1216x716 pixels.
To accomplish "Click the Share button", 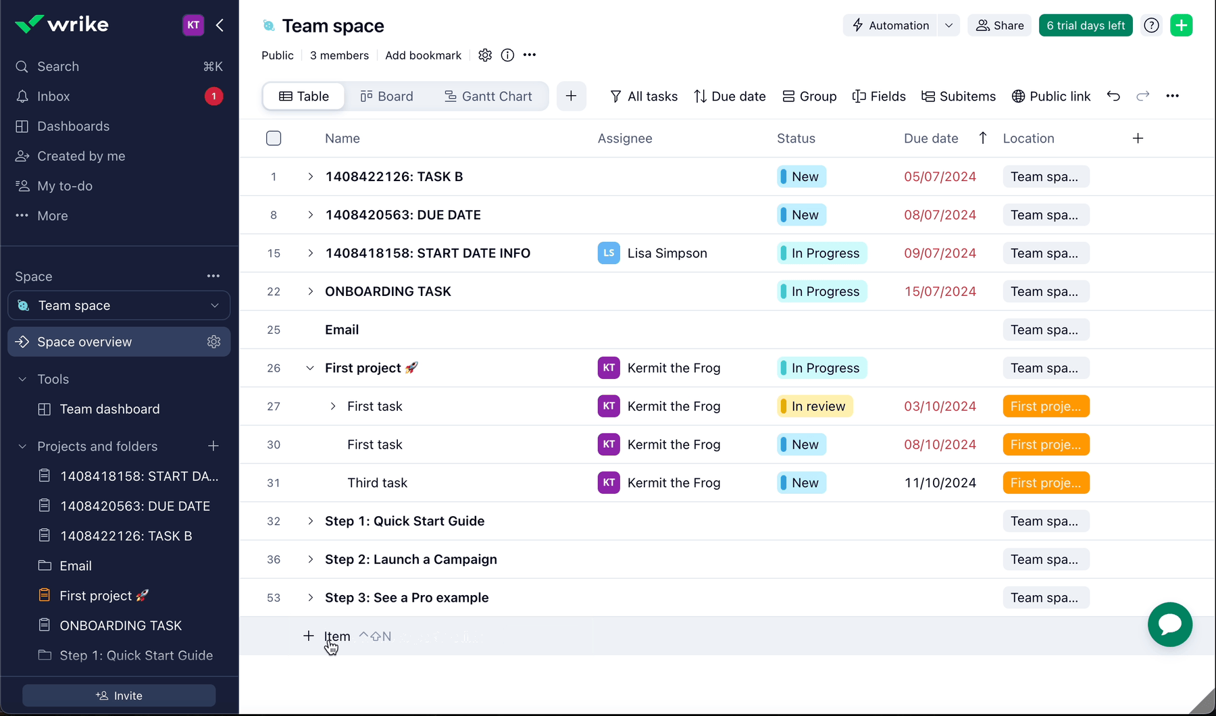I will click(x=999, y=26).
